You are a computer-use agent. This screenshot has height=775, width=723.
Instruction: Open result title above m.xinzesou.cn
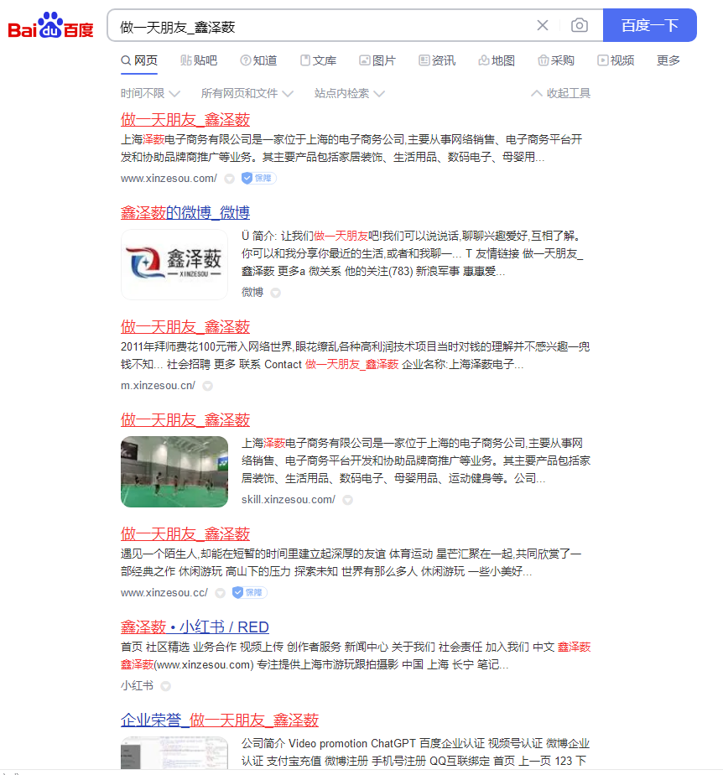click(x=185, y=327)
